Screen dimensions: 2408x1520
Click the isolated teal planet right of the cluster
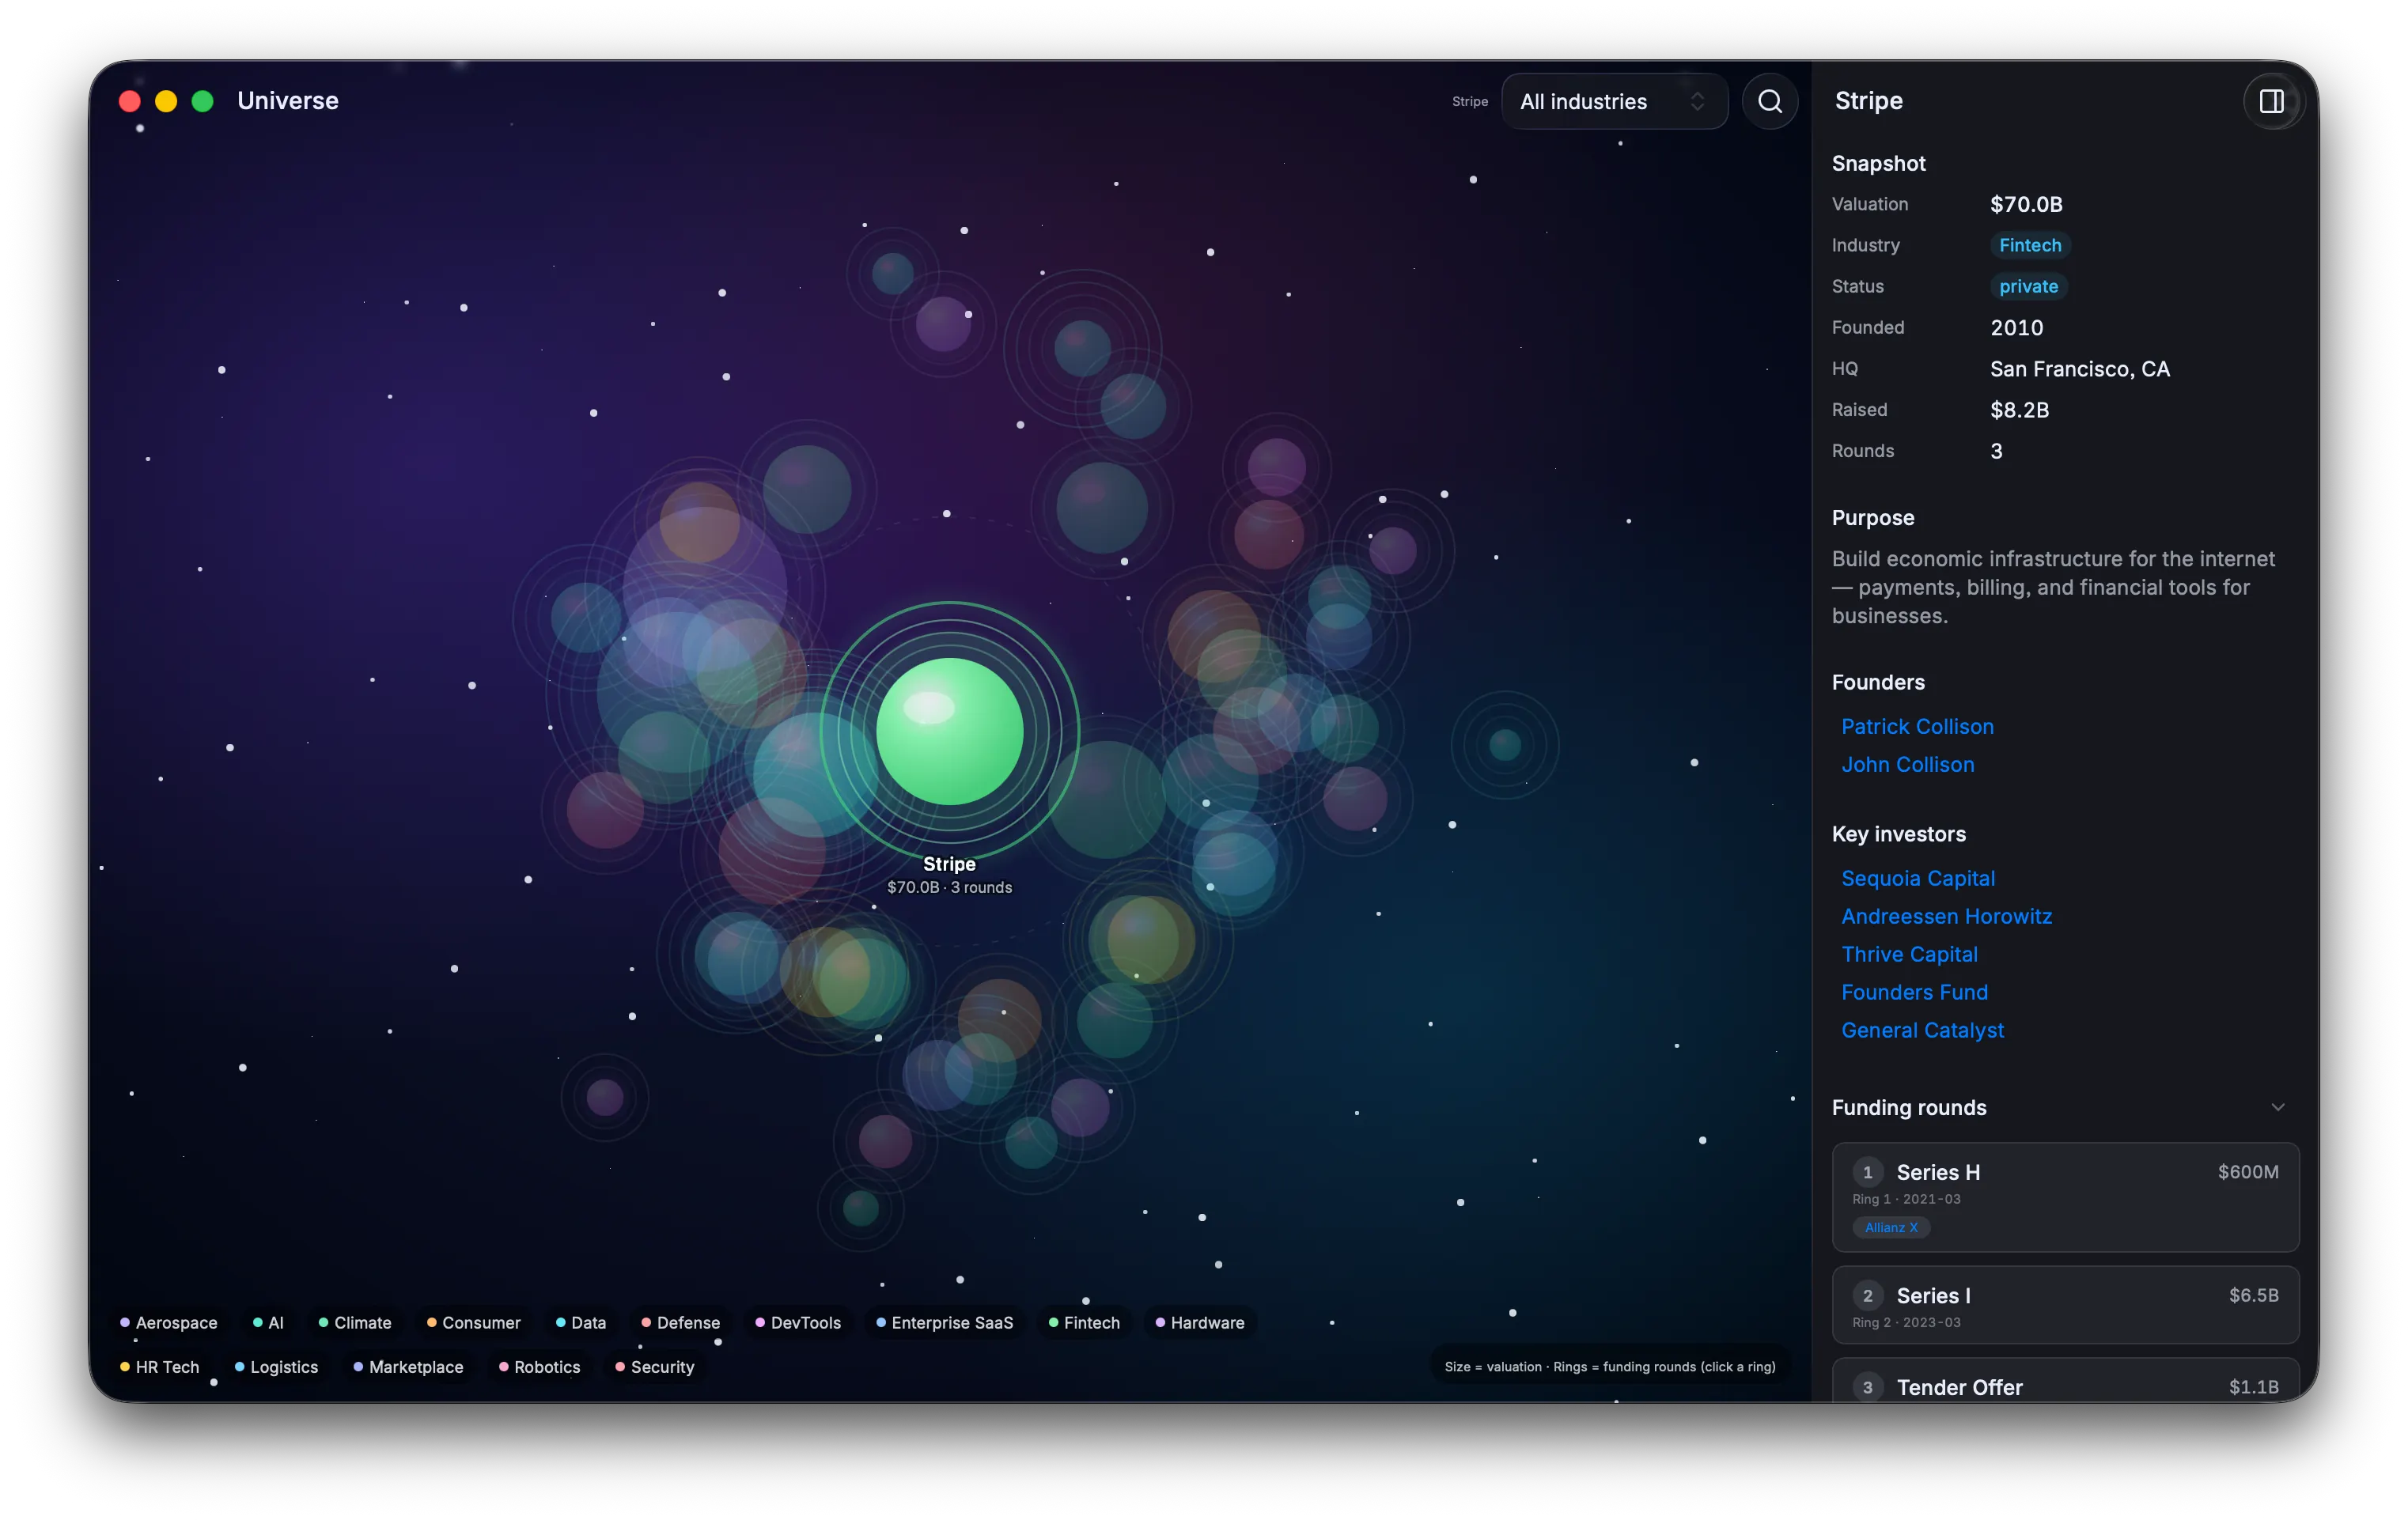coord(1504,744)
